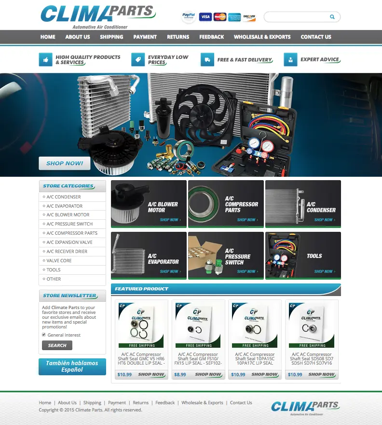Click the price tag Everyday Low Prices icon
The image size is (382, 425).
(x=138, y=59)
